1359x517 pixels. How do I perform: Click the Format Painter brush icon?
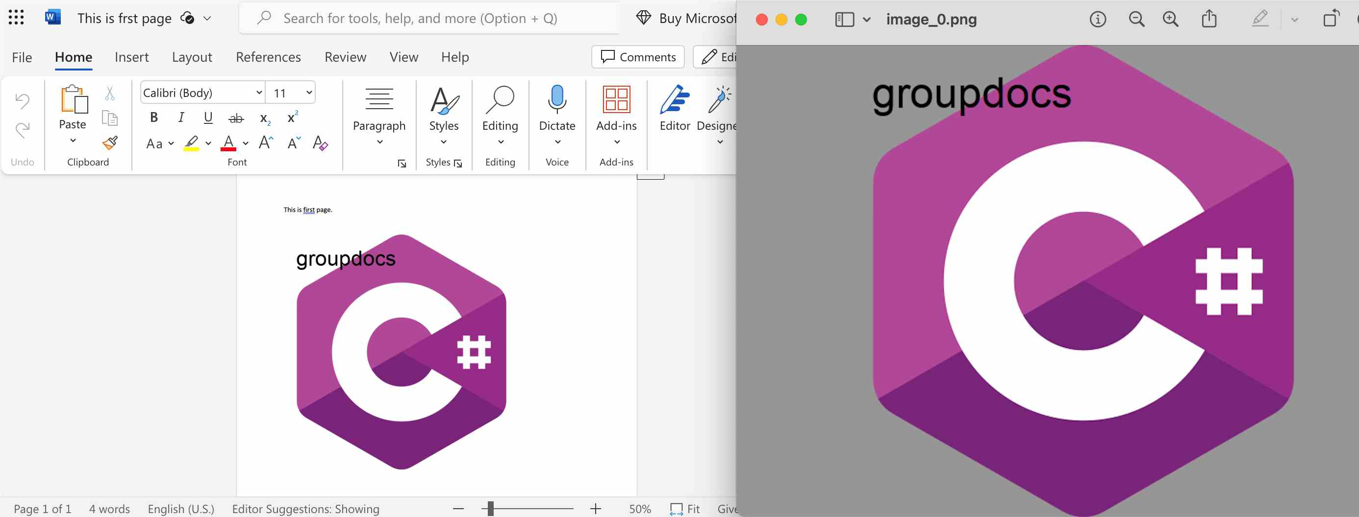110,143
